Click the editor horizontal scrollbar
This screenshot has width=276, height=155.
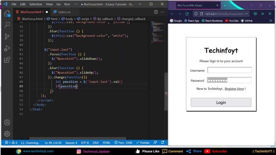(78, 138)
